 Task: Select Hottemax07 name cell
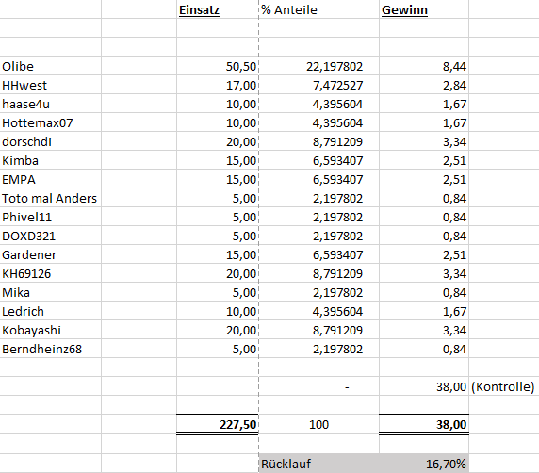[x=51, y=122]
